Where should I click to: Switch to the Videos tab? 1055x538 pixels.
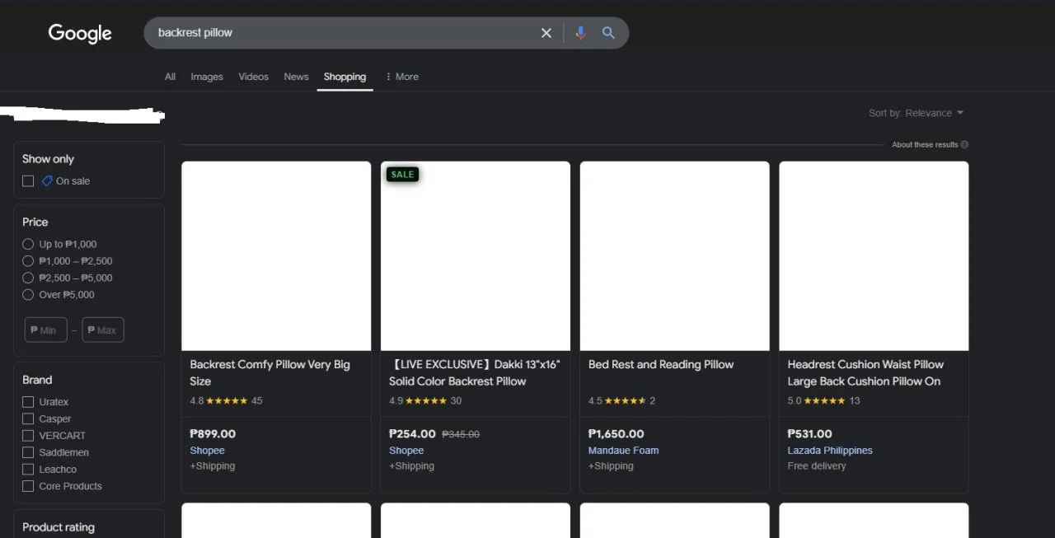[x=254, y=77]
